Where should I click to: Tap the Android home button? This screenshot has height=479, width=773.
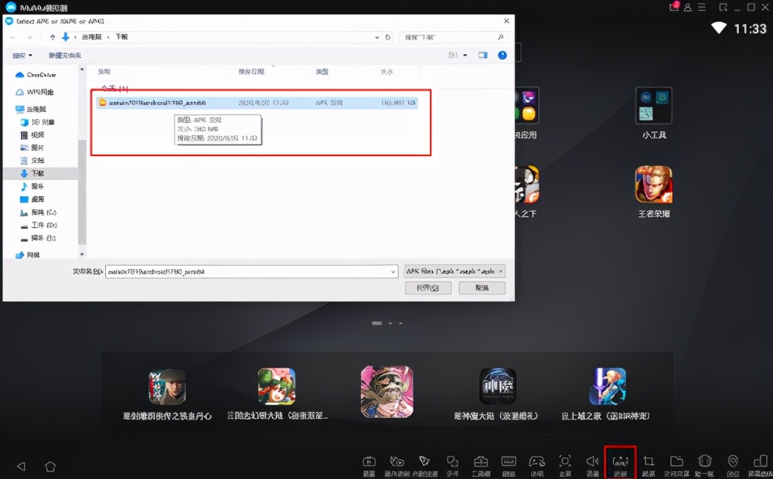point(50,466)
